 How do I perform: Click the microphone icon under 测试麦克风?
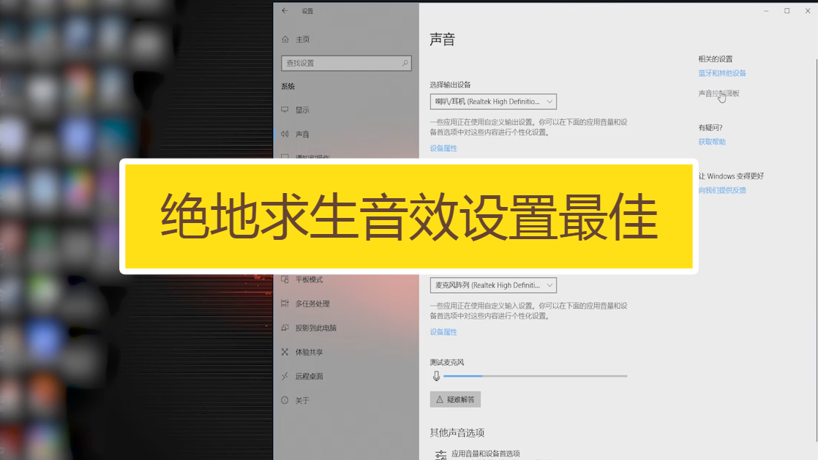pos(436,376)
